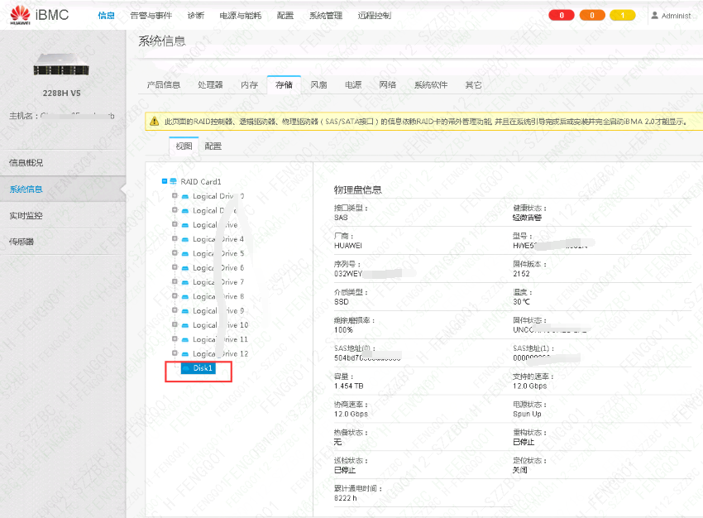Click the Logical Drive 5 disk icon
This screenshot has height=518, width=703.
coord(185,254)
